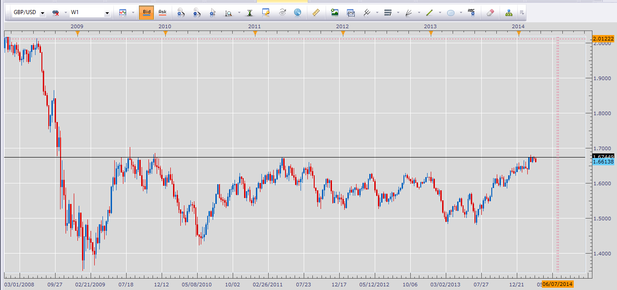This screenshot has height=290, width=617.
Task: Click the chart template windows icon
Action: pos(351,13)
